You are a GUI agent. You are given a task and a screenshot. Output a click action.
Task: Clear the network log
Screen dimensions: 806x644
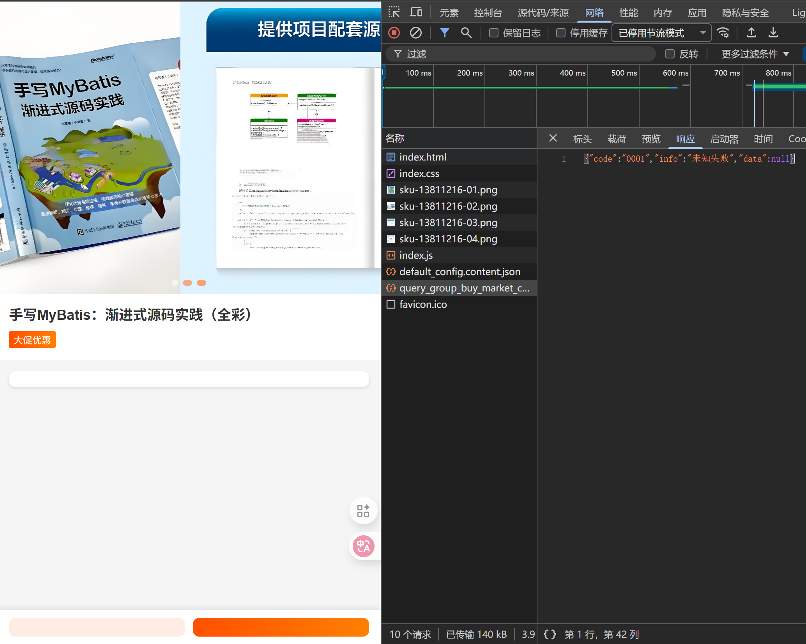coord(416,33)
